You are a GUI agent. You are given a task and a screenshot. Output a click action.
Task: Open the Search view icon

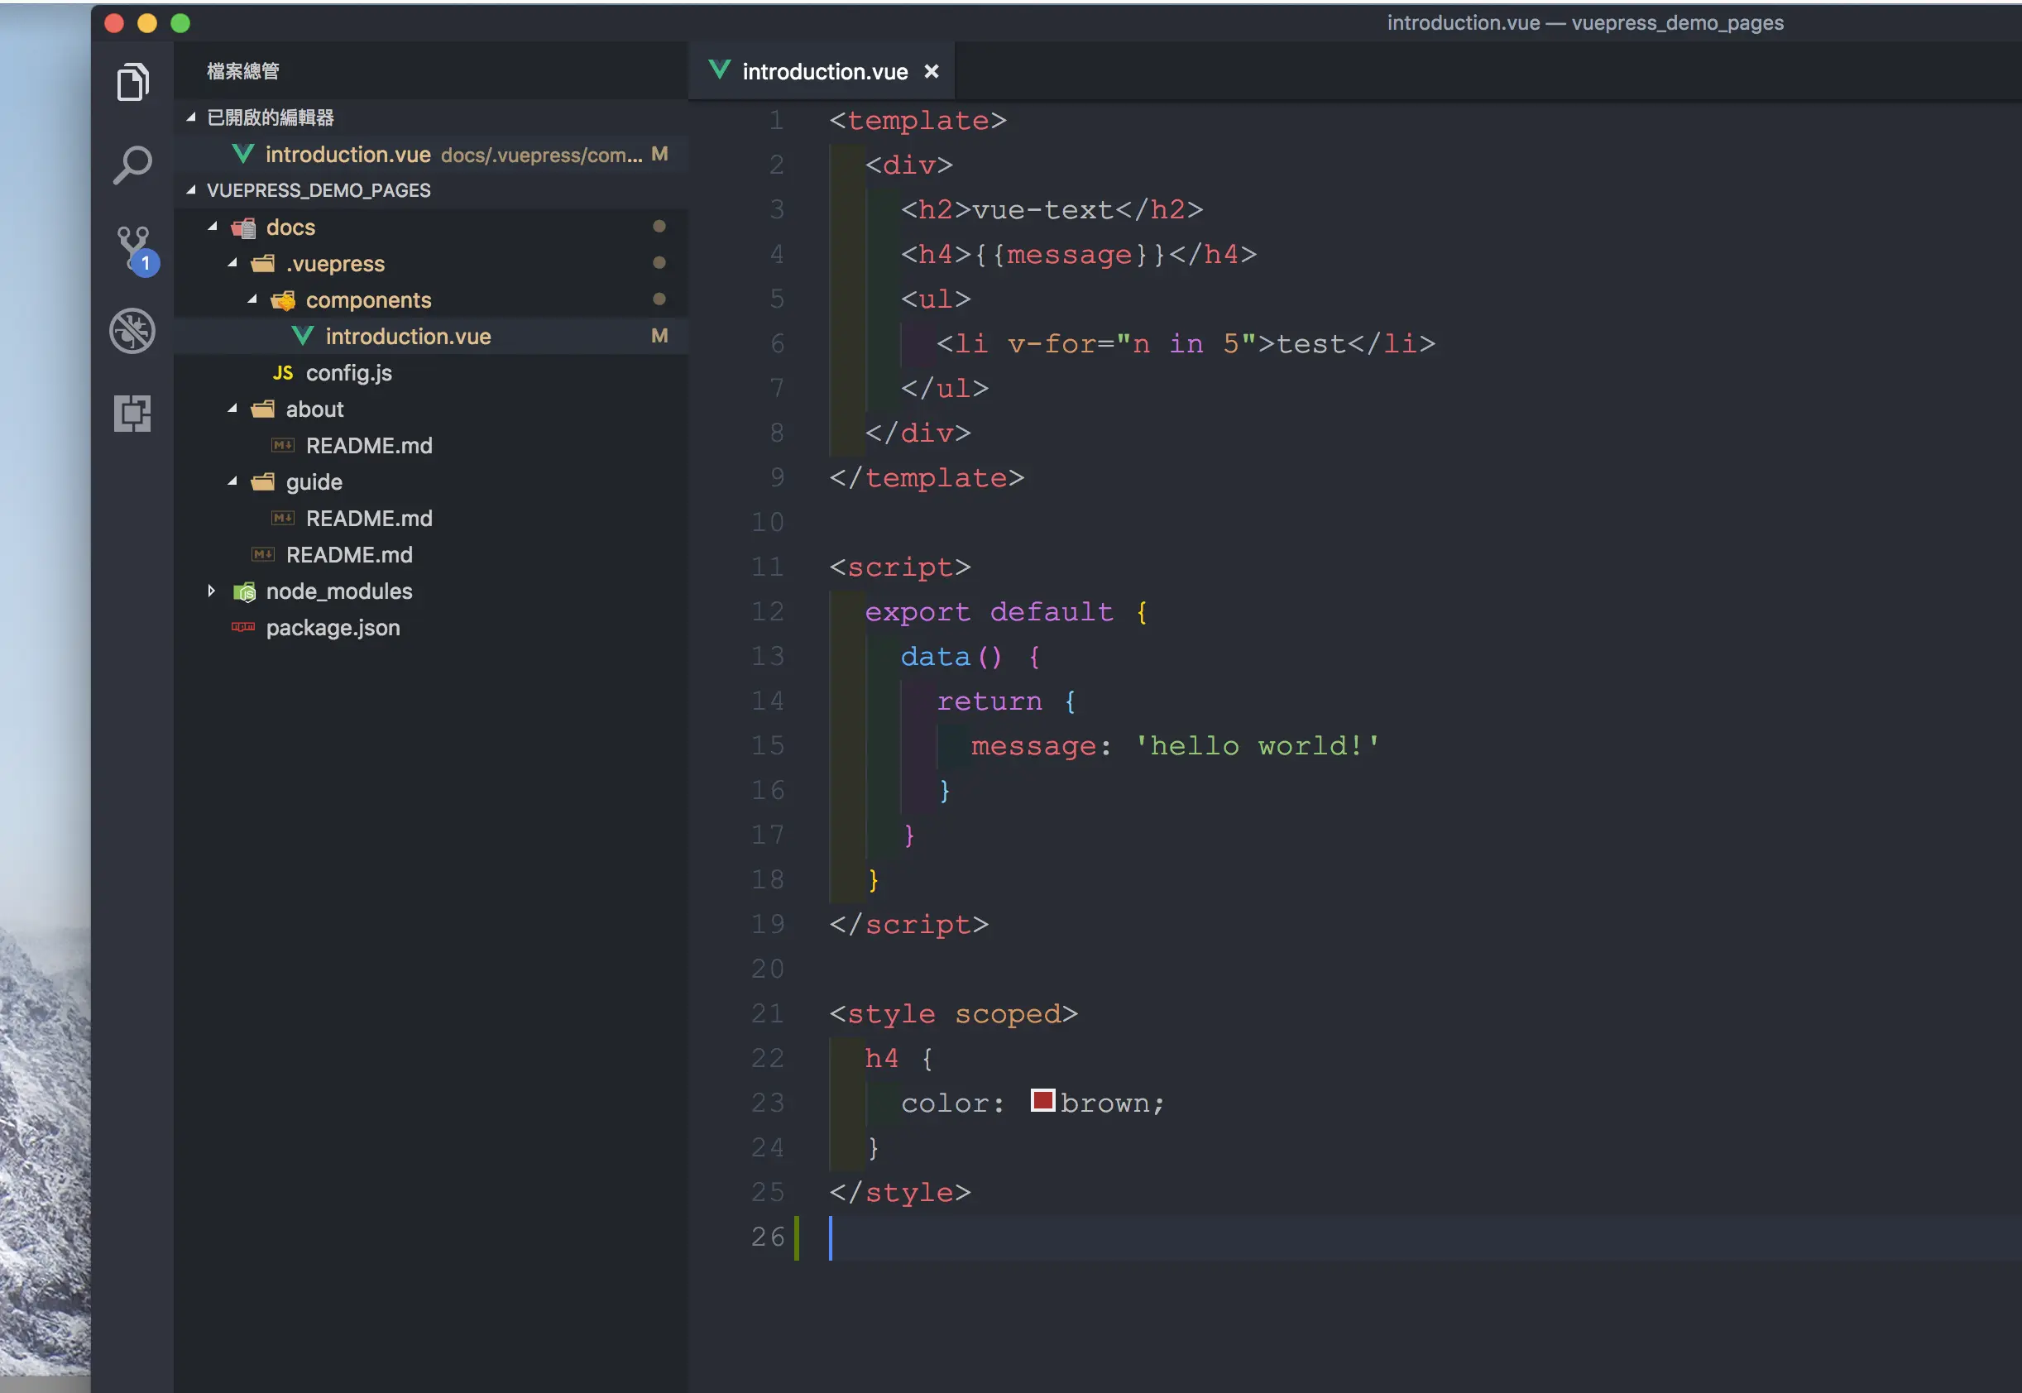132,164
